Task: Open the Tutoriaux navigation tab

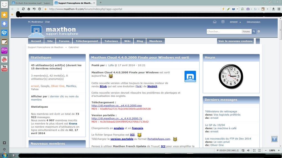Action: [x=111, y=41]
